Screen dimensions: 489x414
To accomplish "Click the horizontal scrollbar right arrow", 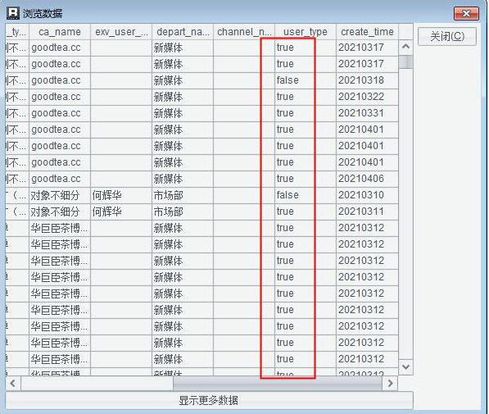I will 390,383.
